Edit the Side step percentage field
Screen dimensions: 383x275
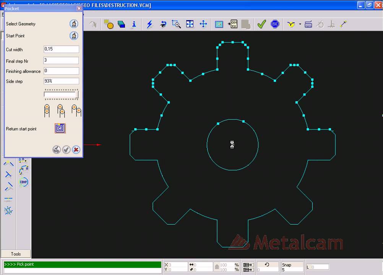click(x=61, y=81)
